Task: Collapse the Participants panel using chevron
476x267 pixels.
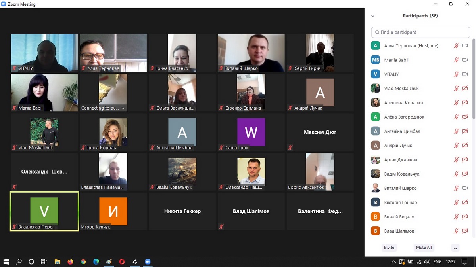Action: click(372, 16)
